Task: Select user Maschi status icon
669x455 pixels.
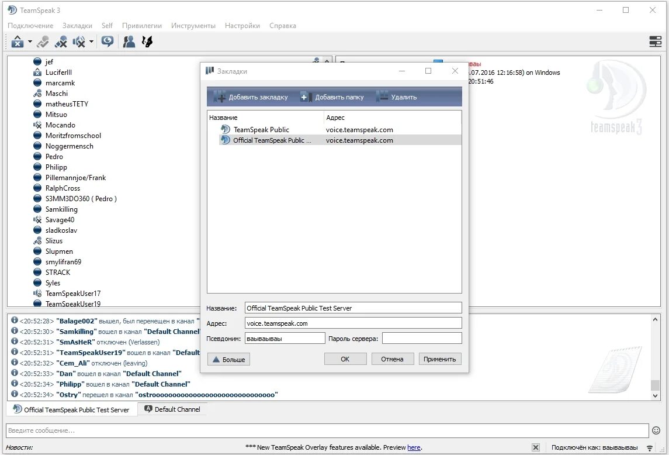Action: click(x=37, y=93)
